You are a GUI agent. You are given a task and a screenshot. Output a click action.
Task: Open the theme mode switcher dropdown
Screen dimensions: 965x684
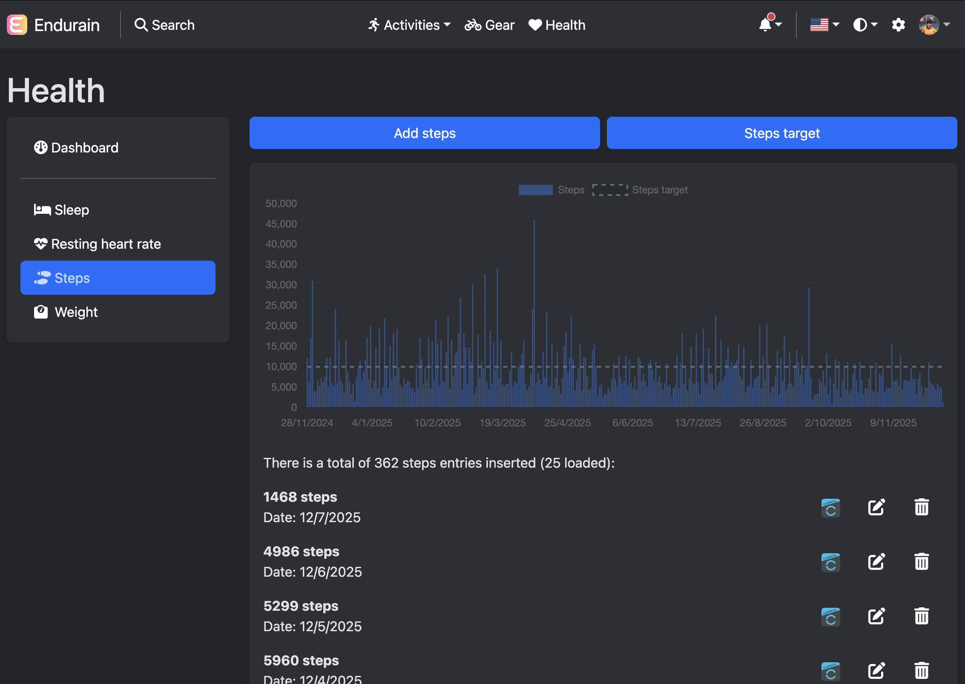[x=865, y=25]
